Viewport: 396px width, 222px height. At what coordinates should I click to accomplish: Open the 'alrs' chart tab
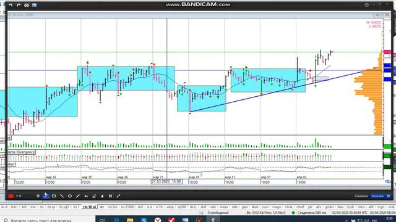coord(319,207)
